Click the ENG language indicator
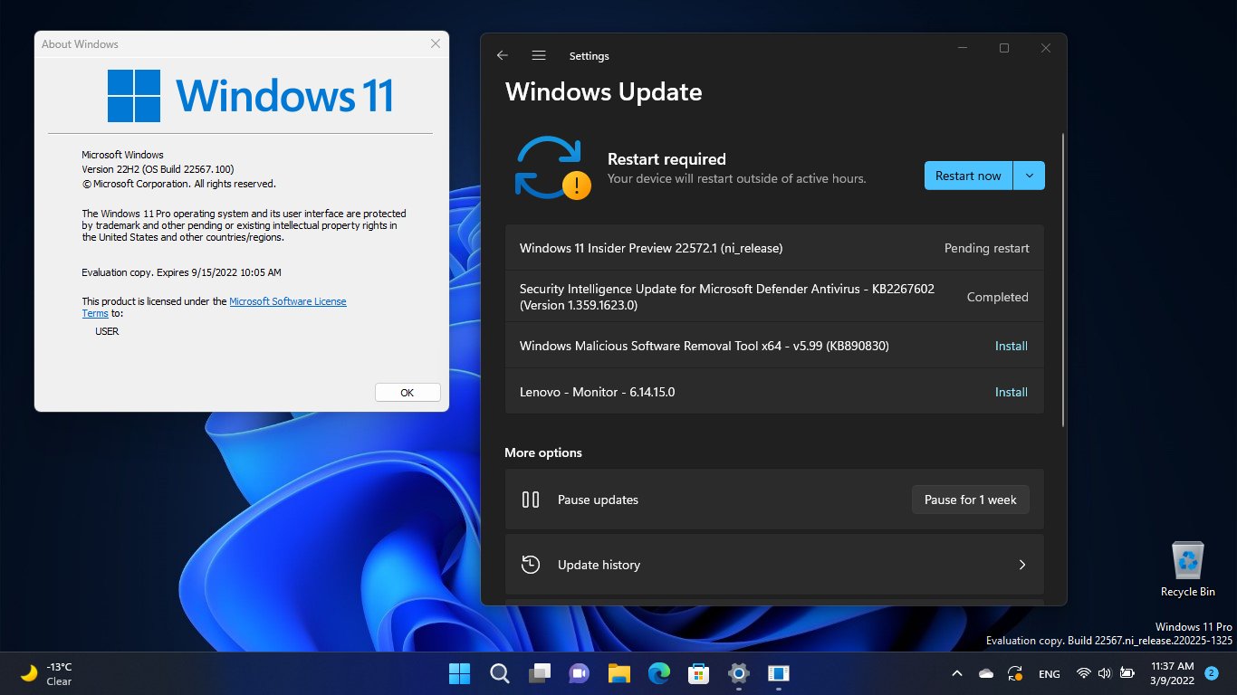1237x695 pixels. 1050,673
